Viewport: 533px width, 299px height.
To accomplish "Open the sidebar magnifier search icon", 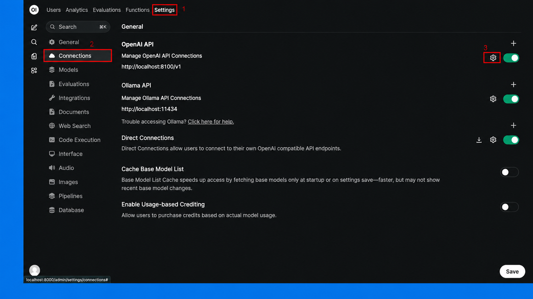I will pyautogui.click(x=34, y=42).
